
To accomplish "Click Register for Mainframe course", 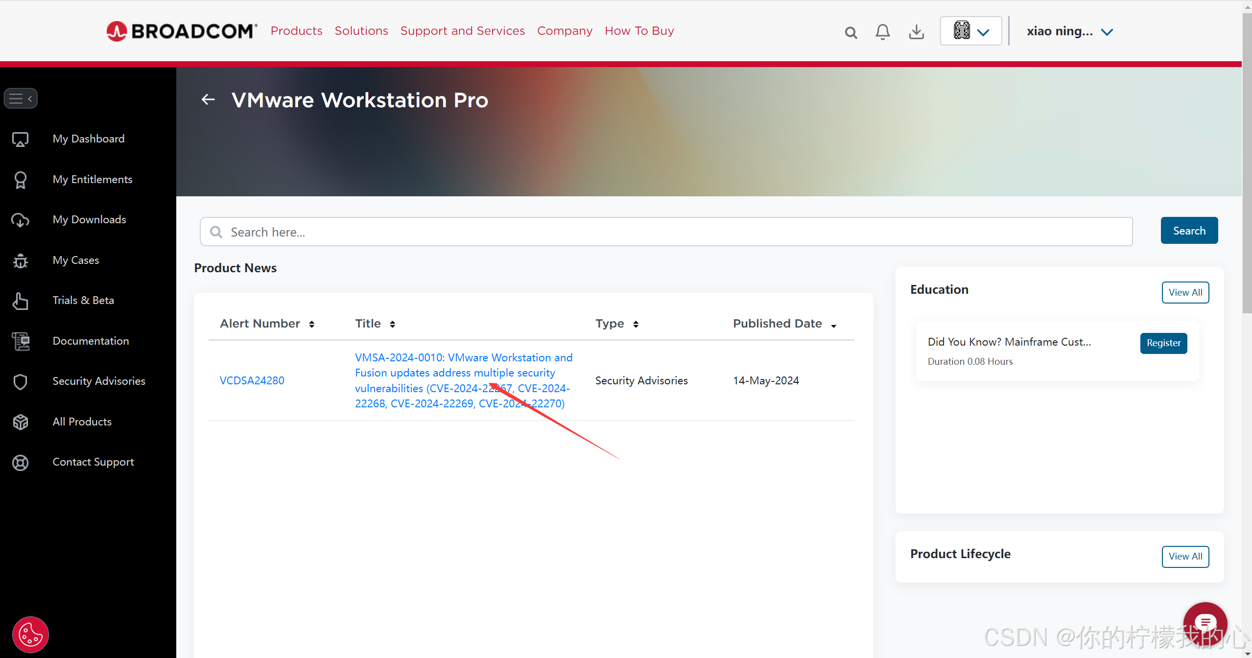I will (x=1163, y=343).
